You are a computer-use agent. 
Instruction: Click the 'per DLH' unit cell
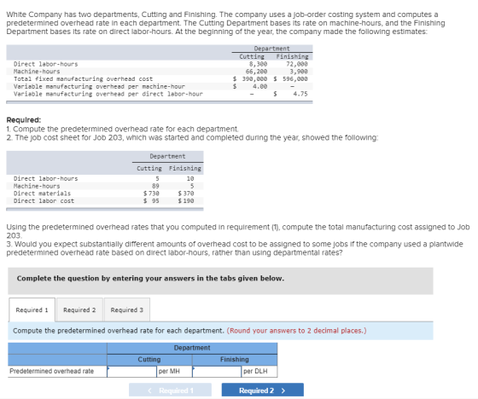click(x=259, y=371)
